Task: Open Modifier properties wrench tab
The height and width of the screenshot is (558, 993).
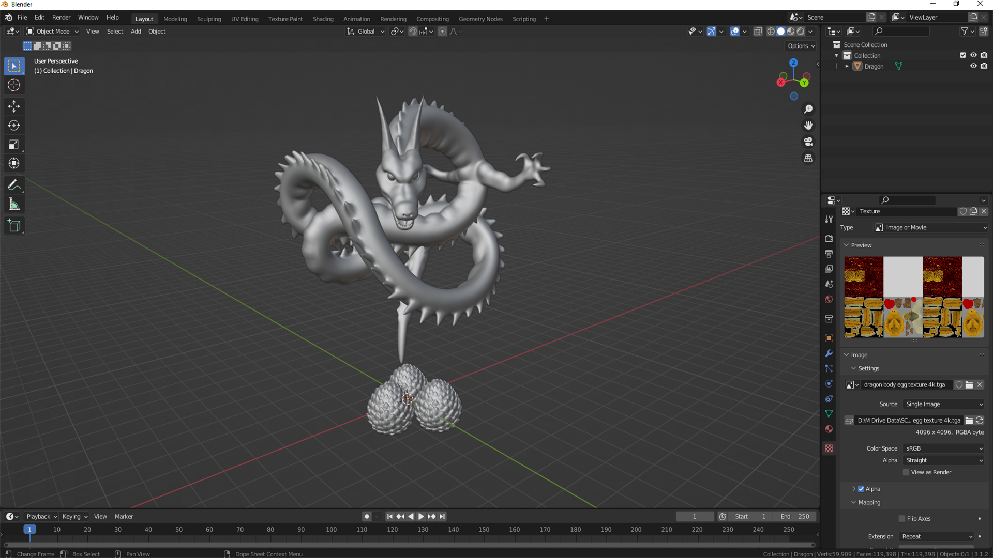Action: click(x=829, y=353)
